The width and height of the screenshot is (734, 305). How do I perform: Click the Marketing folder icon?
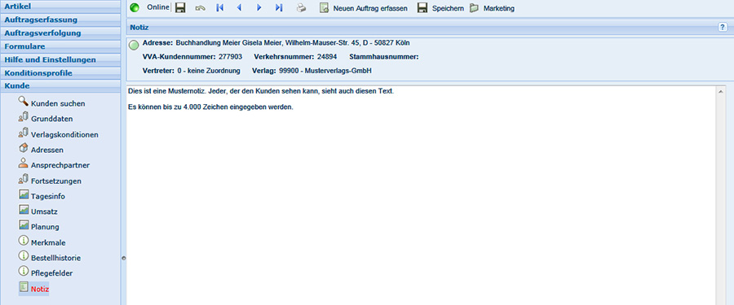point(474,8)
